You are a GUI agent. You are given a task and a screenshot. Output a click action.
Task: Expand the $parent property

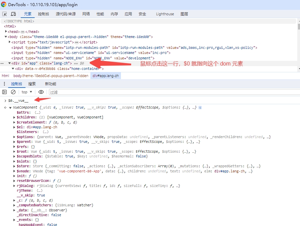[14, 142]
